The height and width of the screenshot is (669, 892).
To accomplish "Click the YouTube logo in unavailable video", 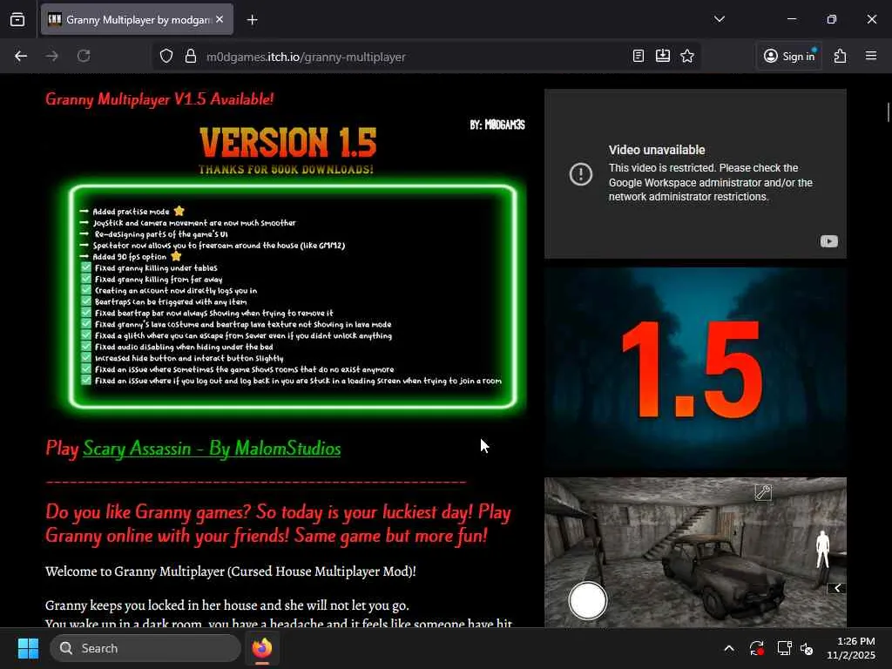I will [829, 241].
